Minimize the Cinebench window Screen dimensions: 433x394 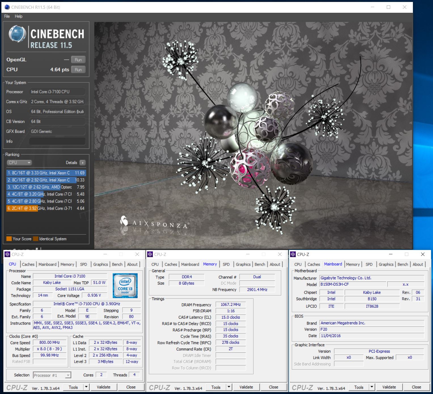point(373,7)
